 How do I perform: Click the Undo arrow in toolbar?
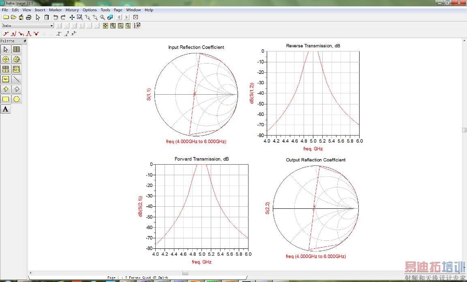(56, 17)
